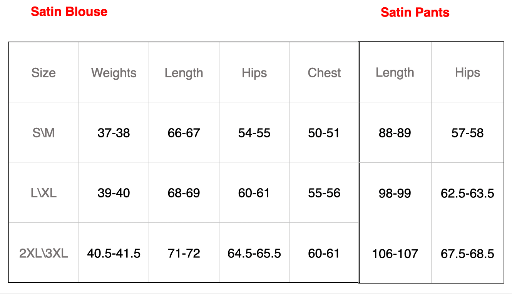Click the 50-51 chest cell
Viewport: 512px width, 294px height.
point(324,133)
